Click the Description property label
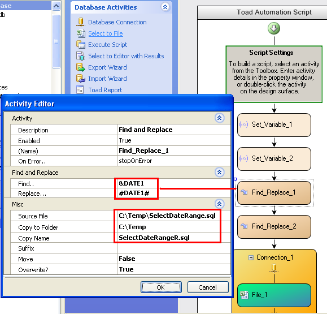 coord(33,130)
